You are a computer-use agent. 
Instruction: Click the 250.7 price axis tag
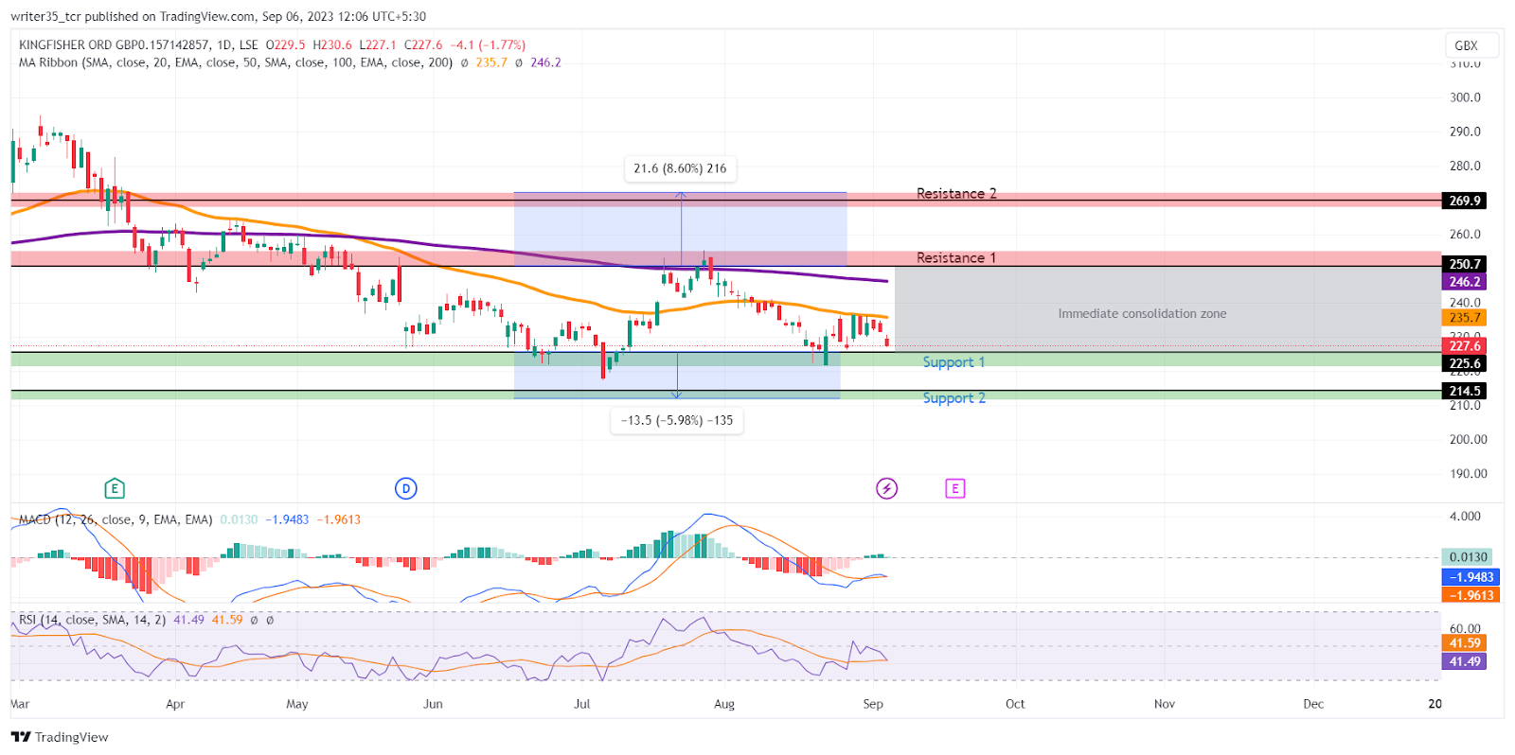(x=1464, y=264)
